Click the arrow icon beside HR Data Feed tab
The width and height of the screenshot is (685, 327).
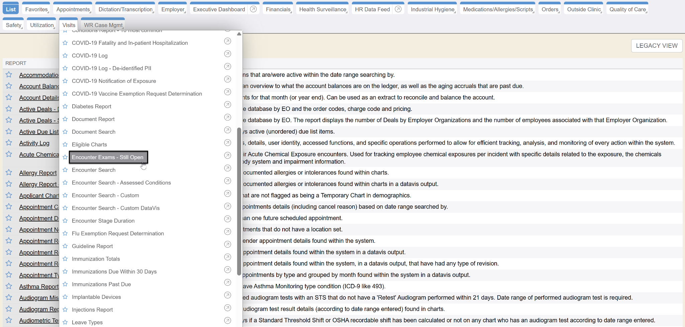point(398,9)
